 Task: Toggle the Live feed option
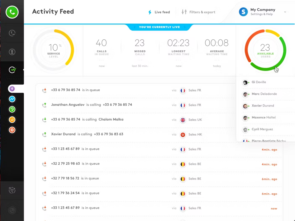pyautogui.click(x=159, y=12)
